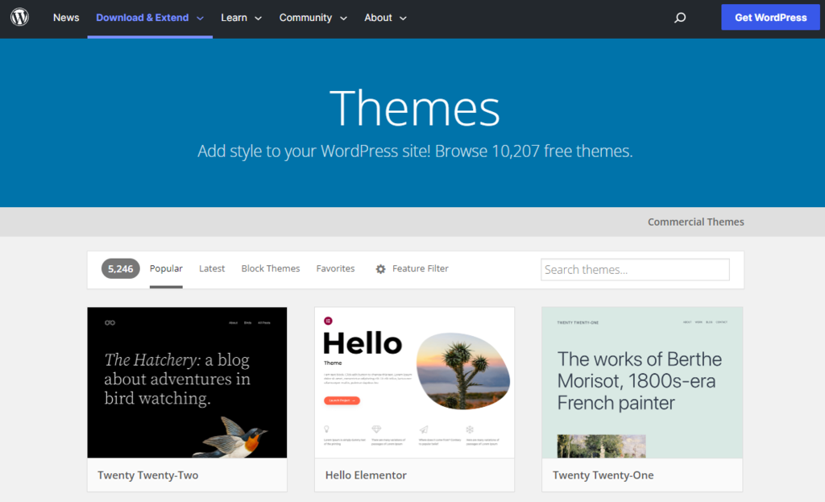Click the Get WordPress button

click(770, 17)
